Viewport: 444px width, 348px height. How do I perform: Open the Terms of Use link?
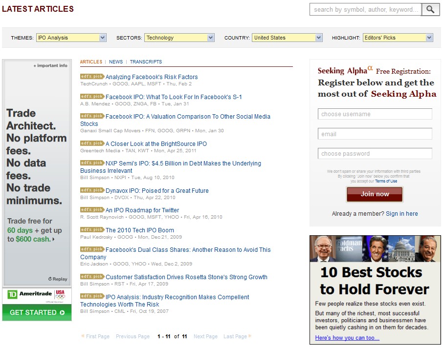386,181
